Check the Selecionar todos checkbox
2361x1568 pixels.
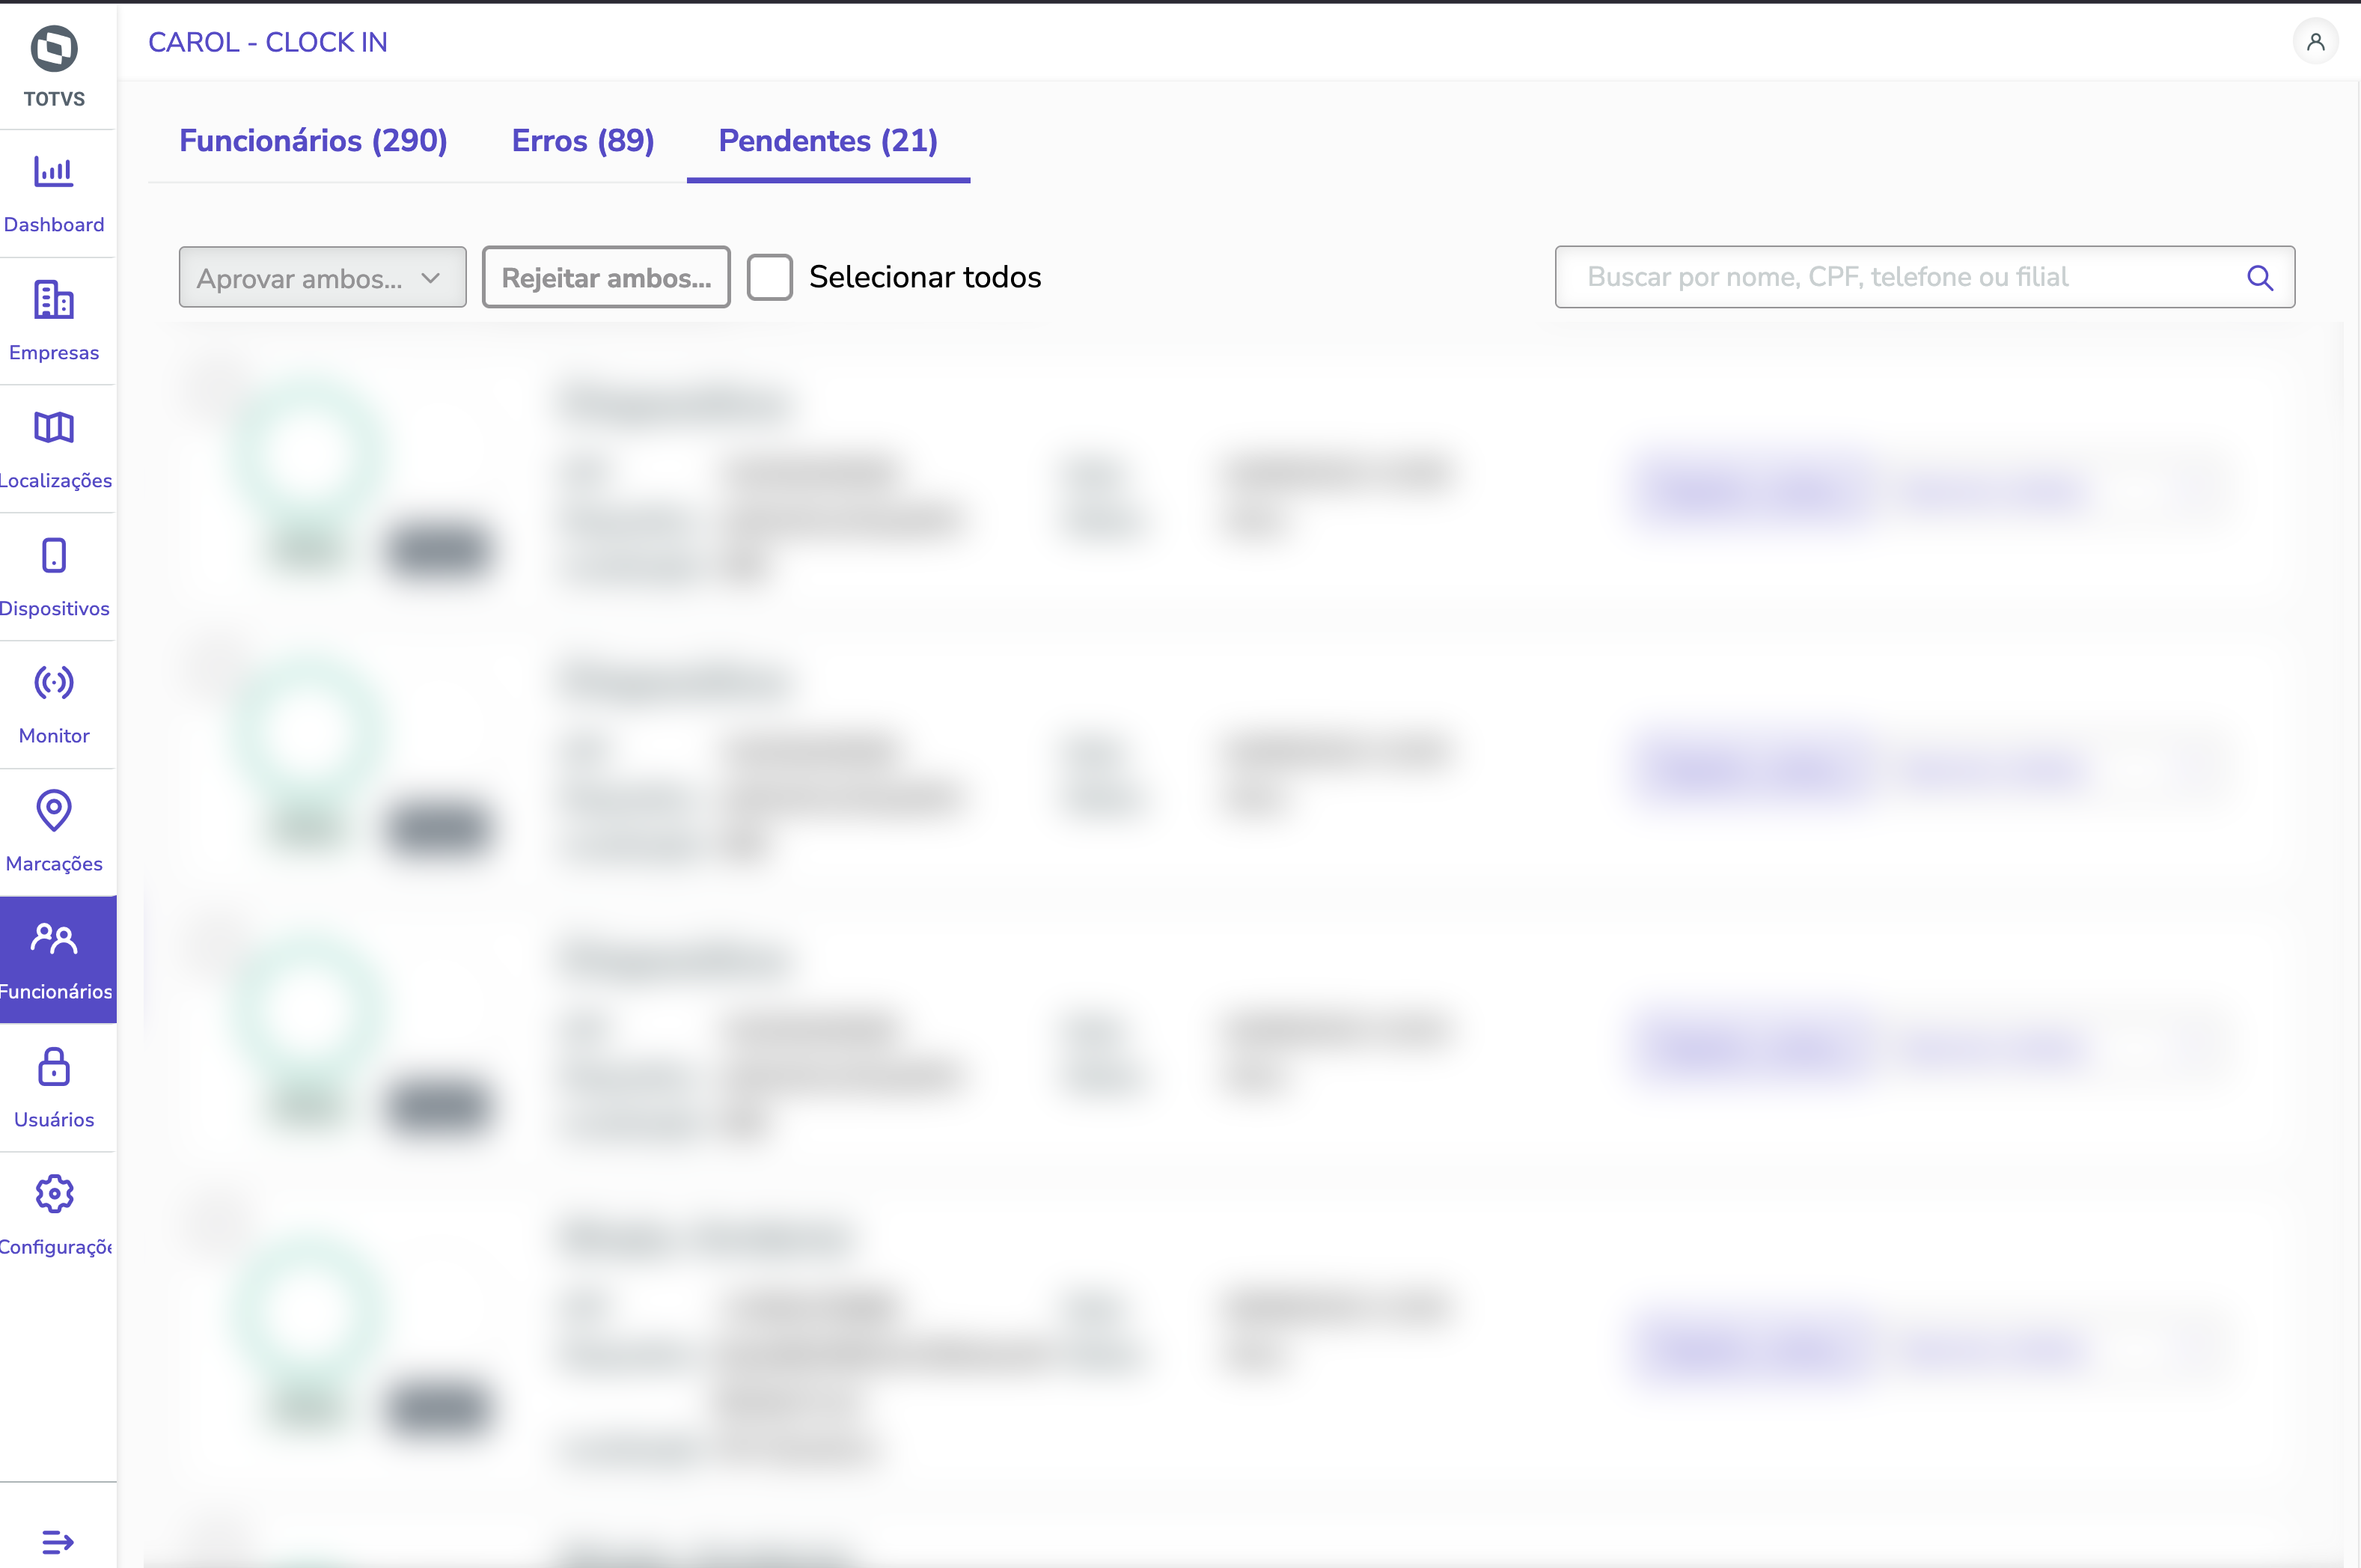click(x=770, y=277)
